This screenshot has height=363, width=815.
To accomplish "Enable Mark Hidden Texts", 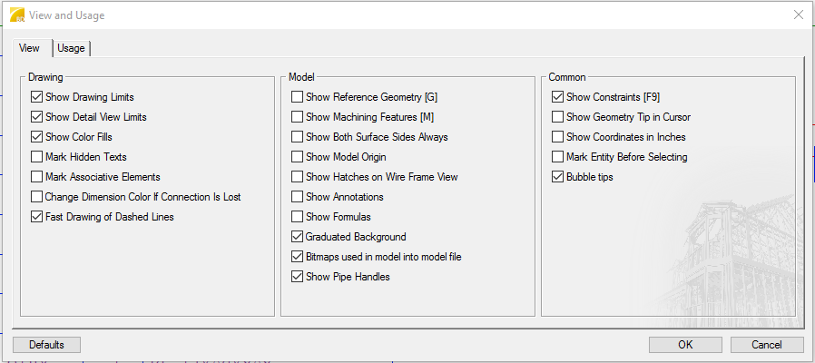I will point(37,157).
